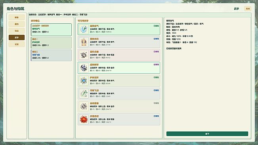Select the 被动二 slot with 寻隙飞剑

(52, 55)
